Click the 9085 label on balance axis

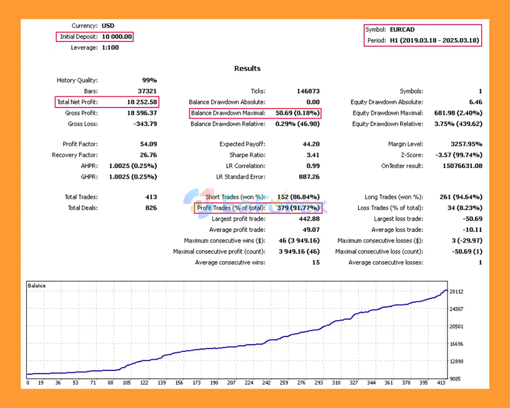coord(455,379)
